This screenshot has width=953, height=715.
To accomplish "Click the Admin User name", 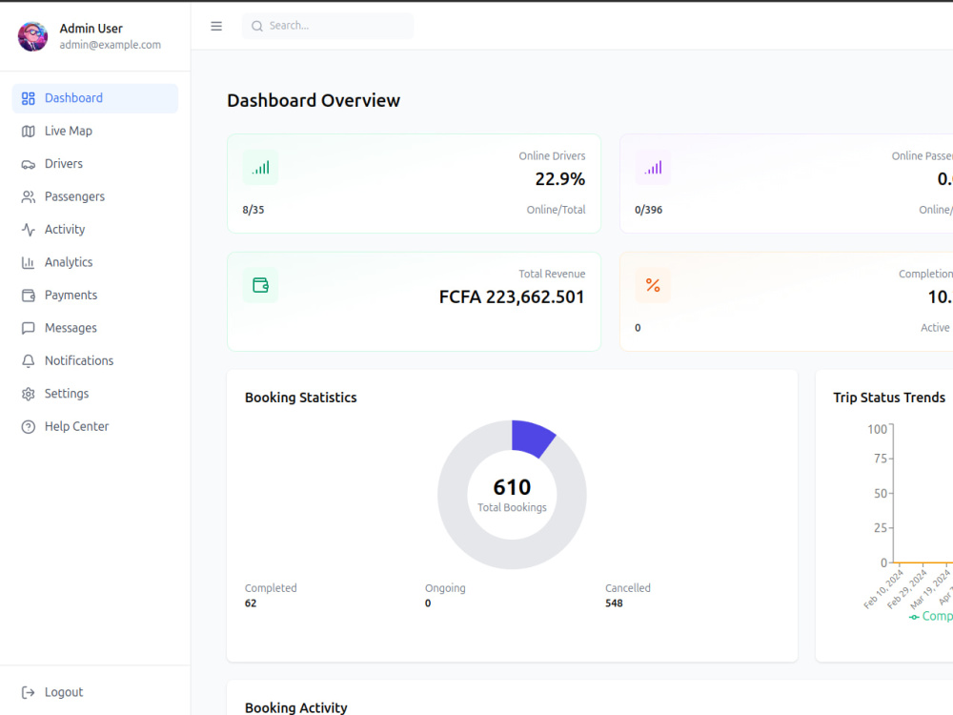I will (x=91, y=29).
